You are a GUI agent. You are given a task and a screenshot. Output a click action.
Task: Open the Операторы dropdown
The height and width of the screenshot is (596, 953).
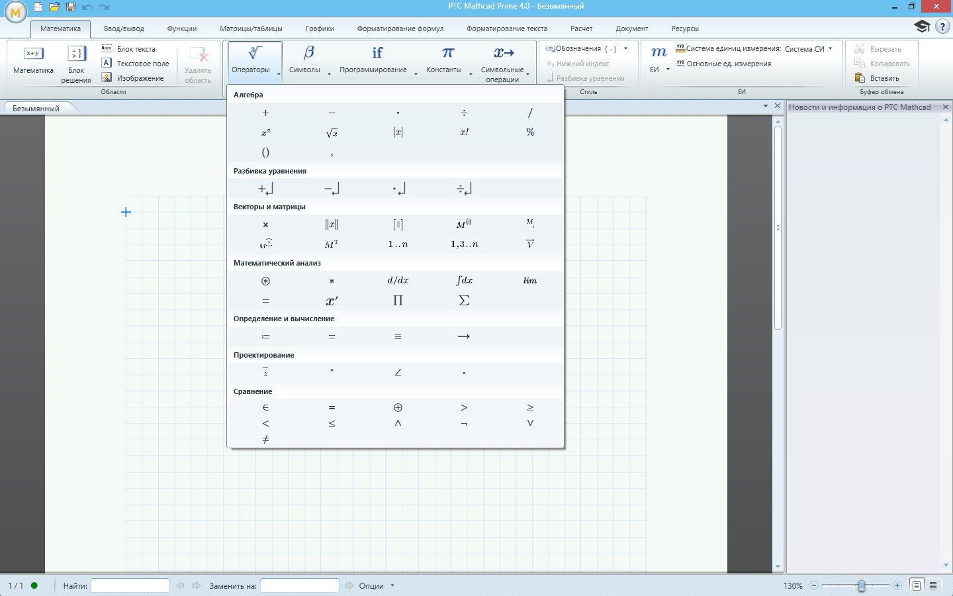pyautogui.click(x=255, y=62)
